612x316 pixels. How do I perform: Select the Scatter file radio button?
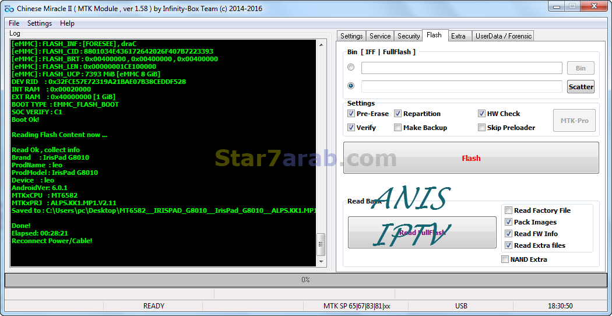click(351, 86)
